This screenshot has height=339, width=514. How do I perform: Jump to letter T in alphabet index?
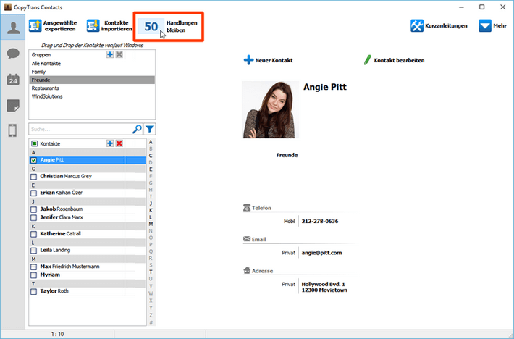[151, 272]
